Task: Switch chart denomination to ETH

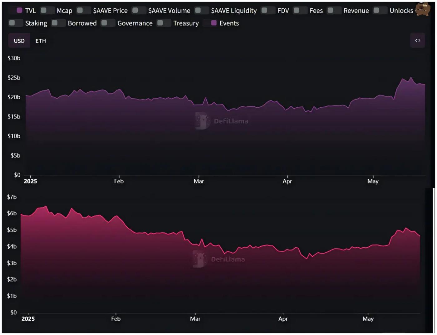Action: (x=41, y=41)
